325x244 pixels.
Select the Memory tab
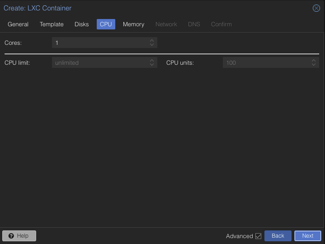coord(133,24)
